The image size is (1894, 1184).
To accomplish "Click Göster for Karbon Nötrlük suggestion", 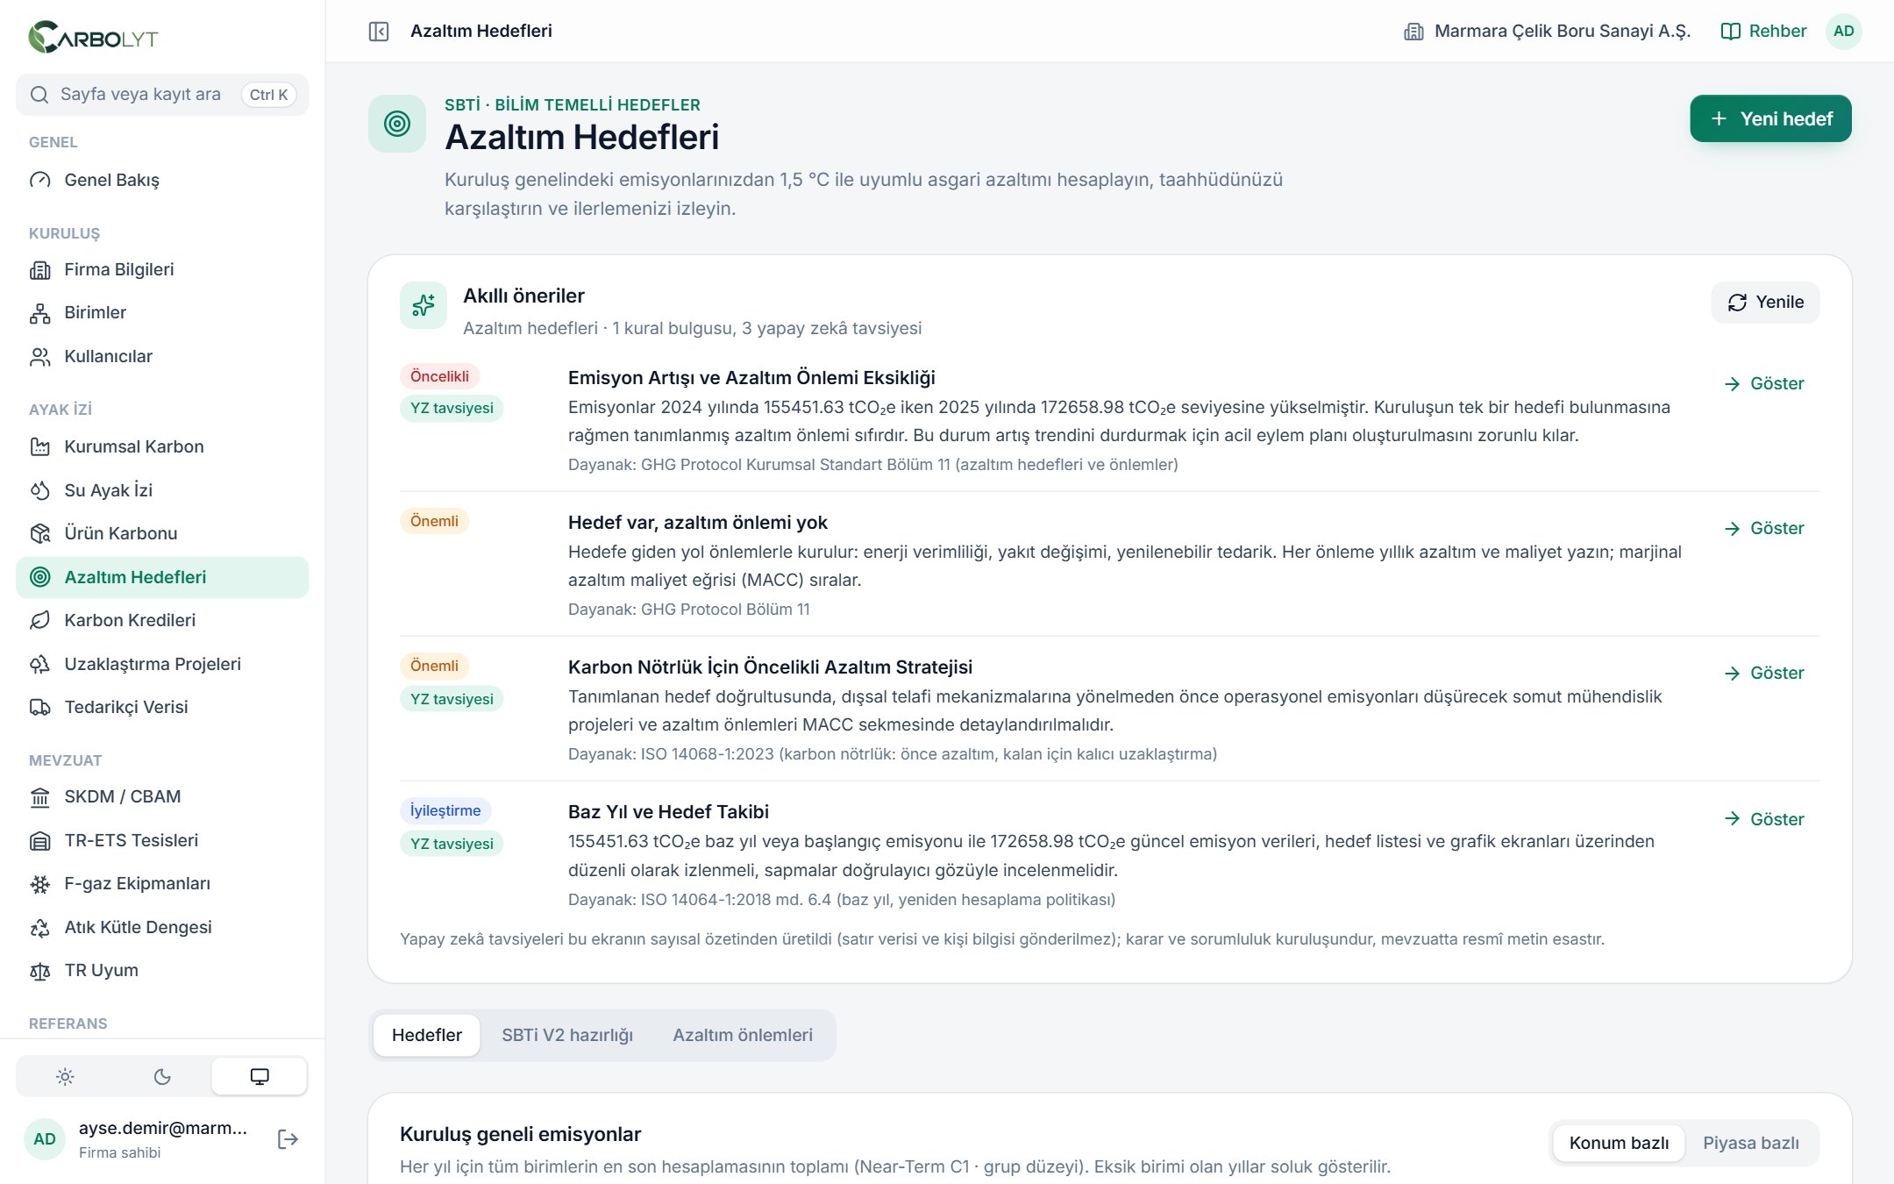I will click(1764, 674).
